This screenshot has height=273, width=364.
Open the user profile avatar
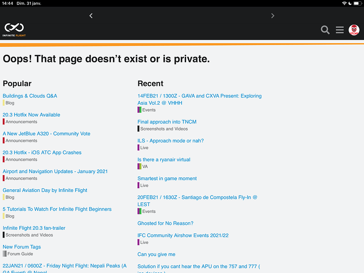tap(354, 30)
